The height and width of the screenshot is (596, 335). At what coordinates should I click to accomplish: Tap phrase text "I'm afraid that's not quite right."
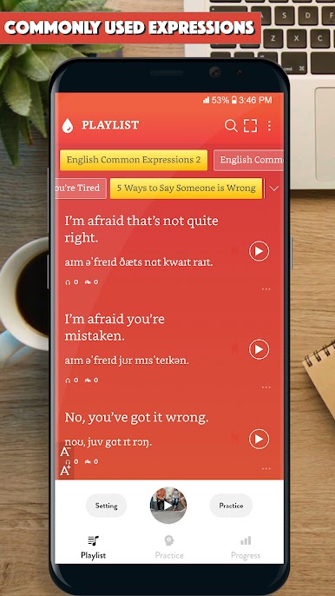(141, 229)
